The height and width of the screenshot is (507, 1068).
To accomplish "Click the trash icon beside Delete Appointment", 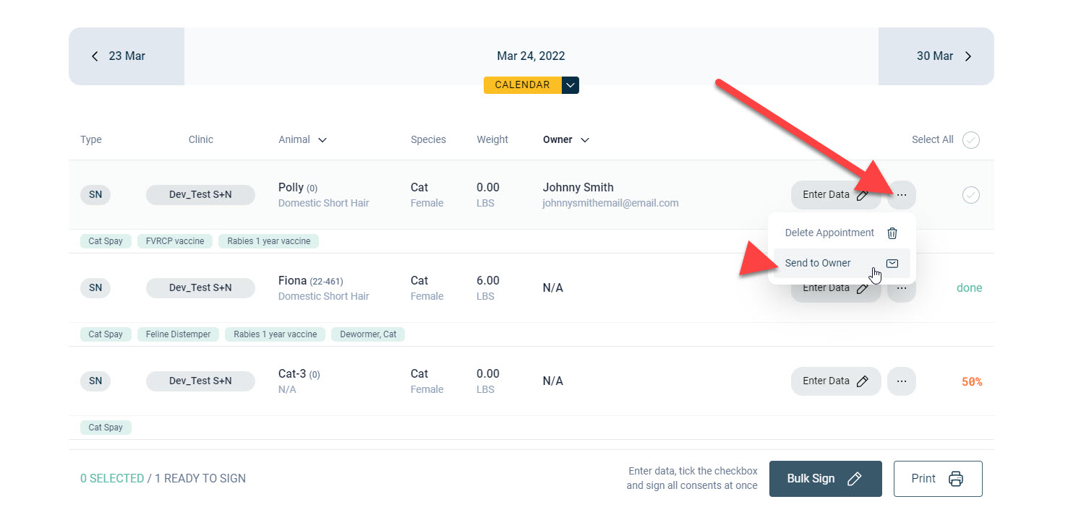I will pyautogui.click(x=892, y=233).
